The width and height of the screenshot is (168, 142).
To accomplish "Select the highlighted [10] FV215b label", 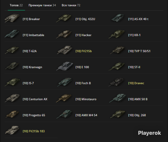I will tap(84, 51).
